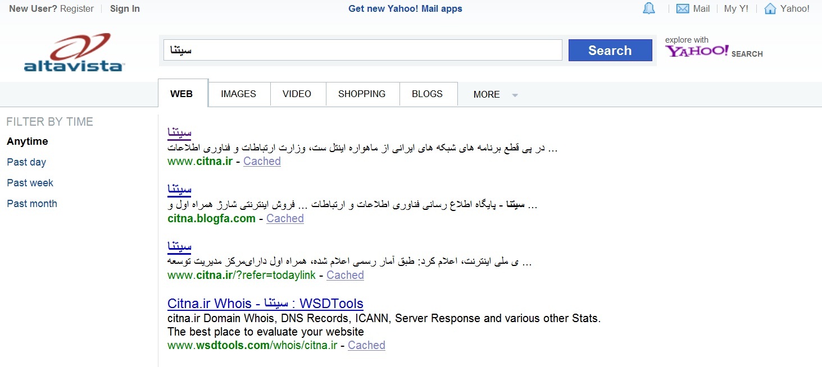Expand the MORE dropdown arrow
Image resolution: width=822 pixels, height=367 pixels.
(515, 95)
